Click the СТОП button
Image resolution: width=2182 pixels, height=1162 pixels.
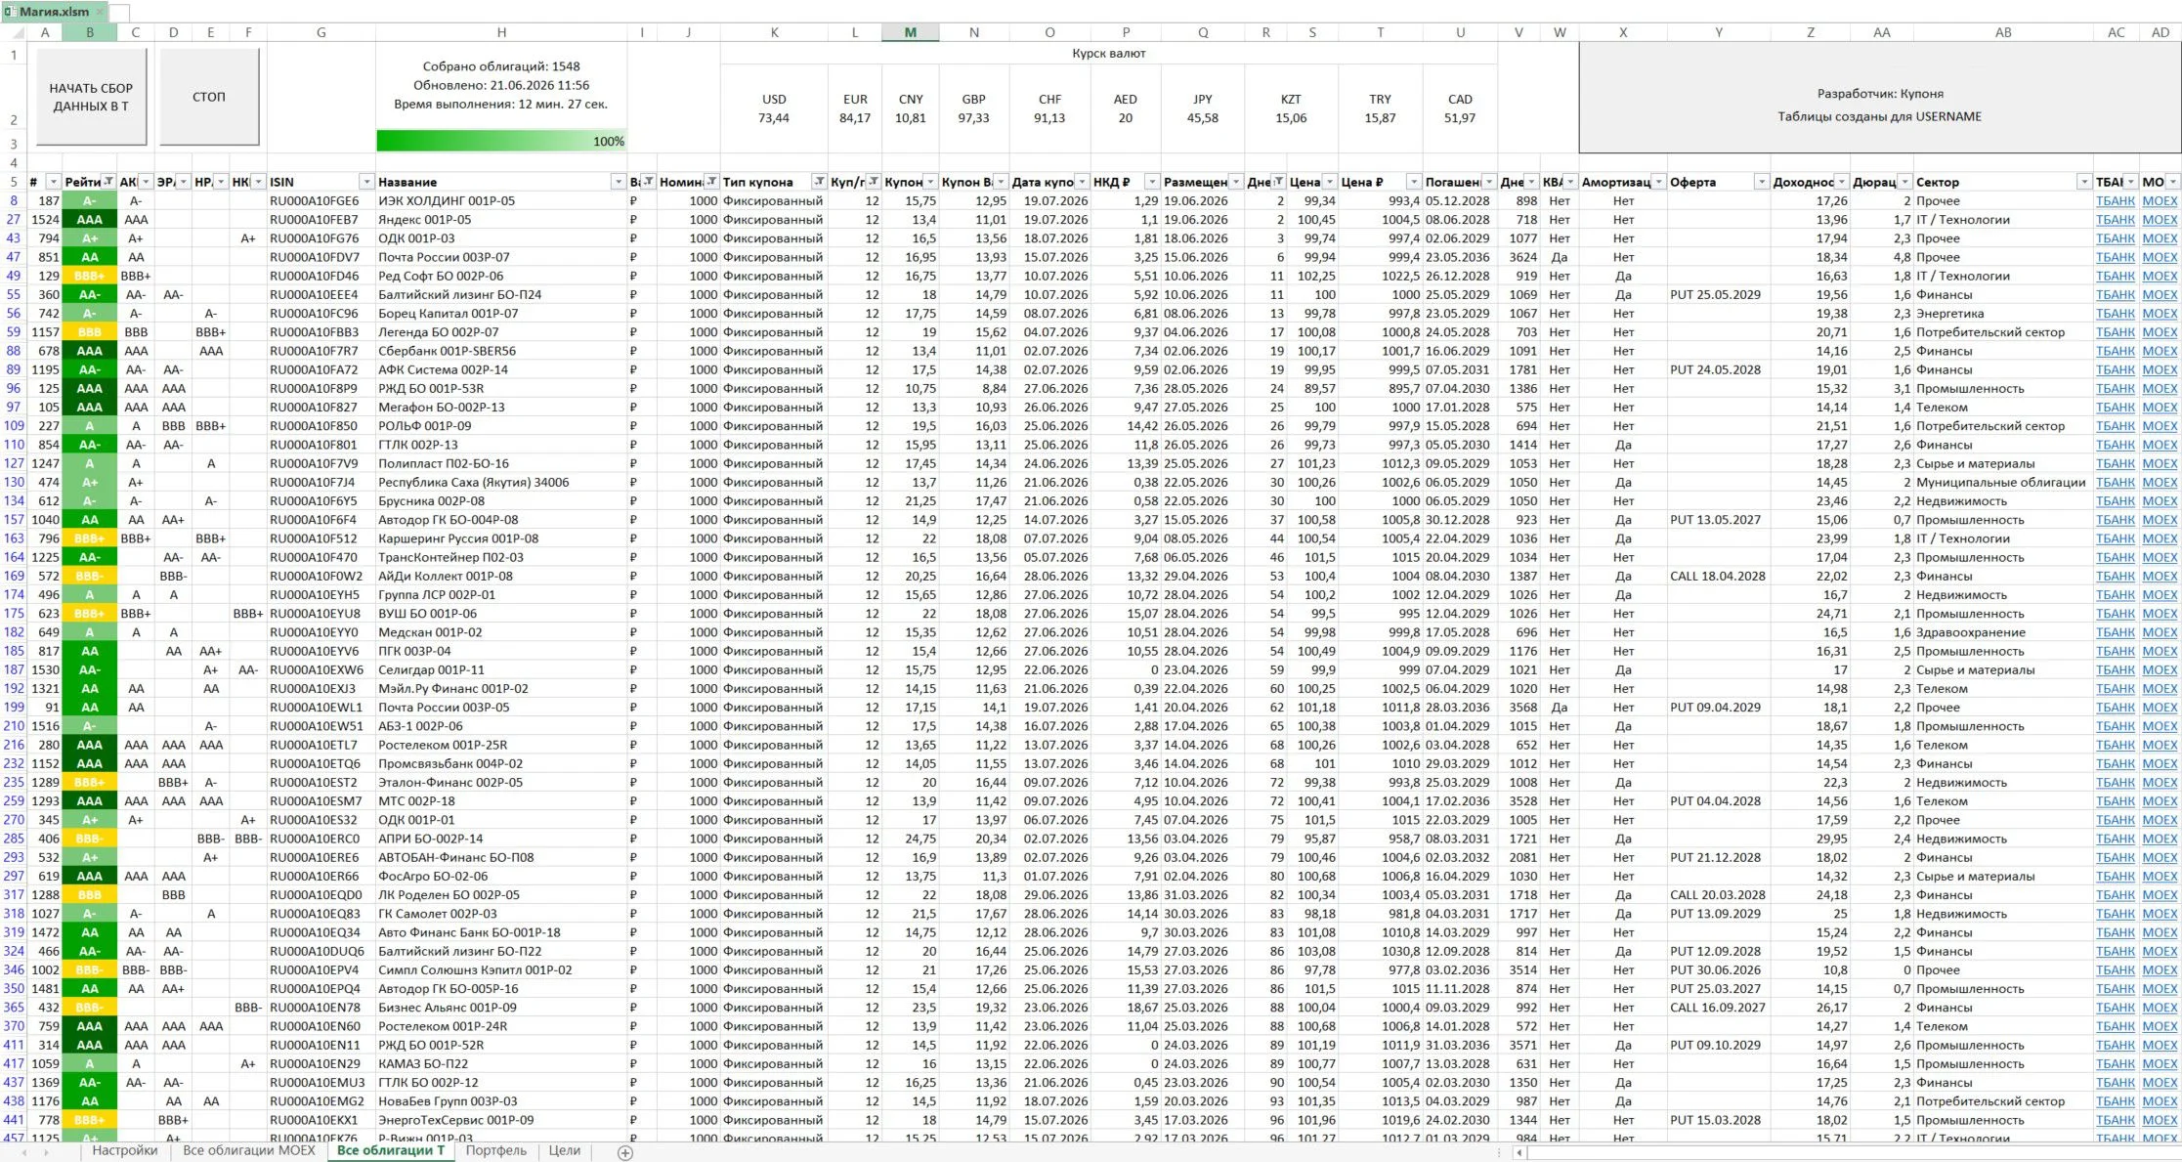click(209, 97)
